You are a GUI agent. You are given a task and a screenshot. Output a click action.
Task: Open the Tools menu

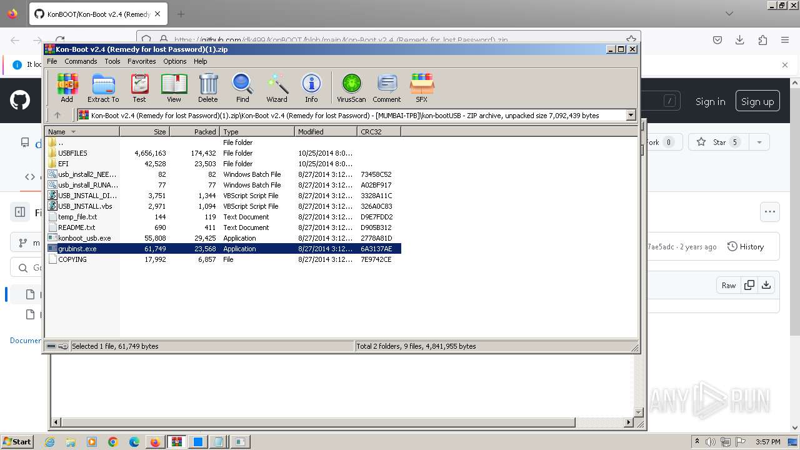(x=112, y=61)
